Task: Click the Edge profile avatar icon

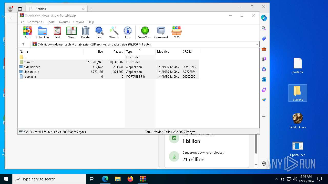Action: [11, 9]
